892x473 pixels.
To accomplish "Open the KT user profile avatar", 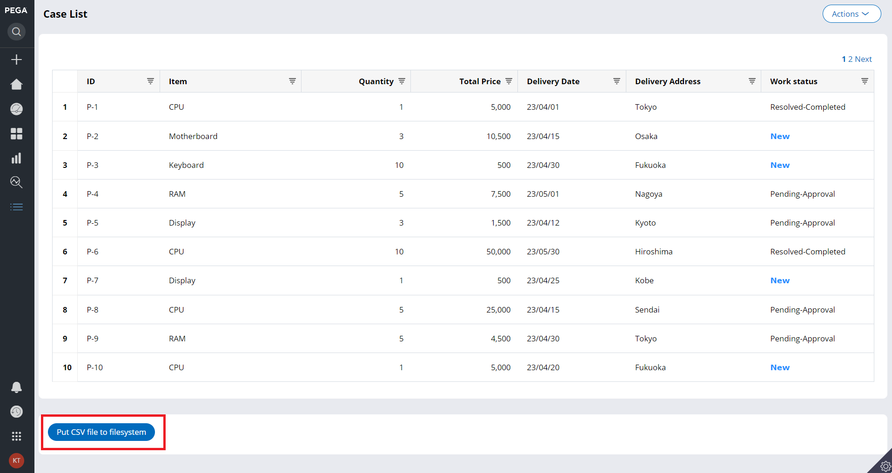I will click(16, 460).
